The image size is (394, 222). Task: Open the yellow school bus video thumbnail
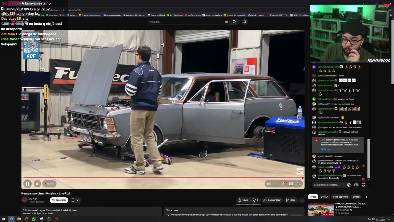321,209
